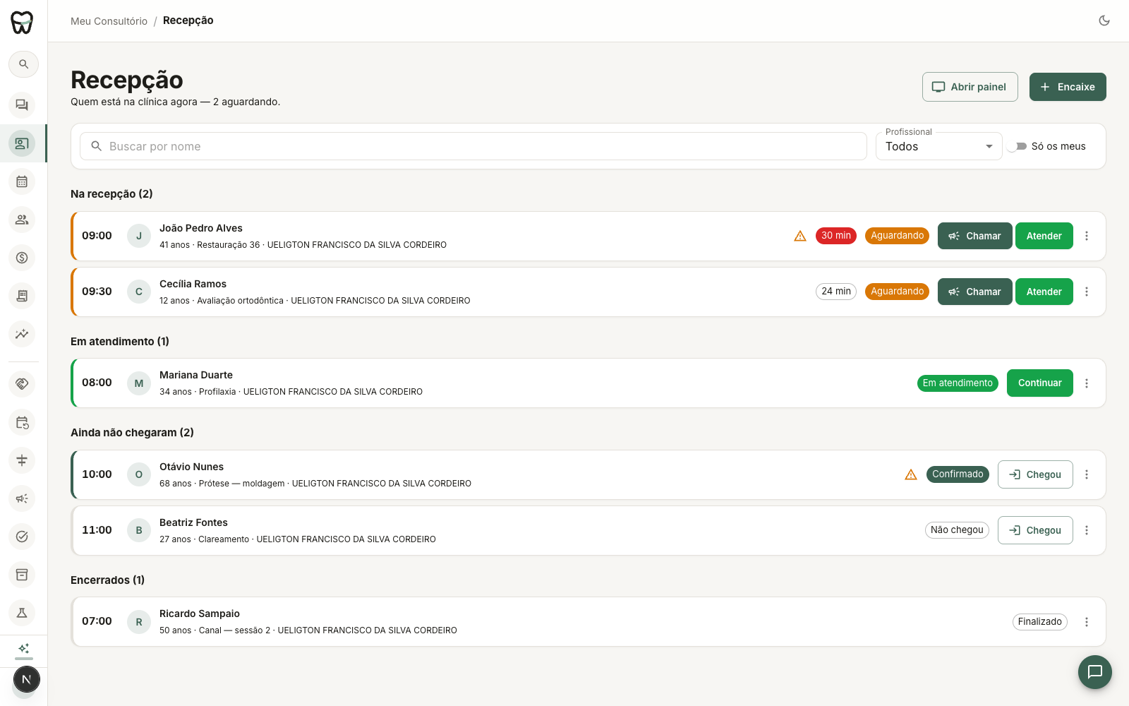Viewport: 1129px width, 706px height.
Task: Open the chat messages sidebar icon
Action: 22,105
